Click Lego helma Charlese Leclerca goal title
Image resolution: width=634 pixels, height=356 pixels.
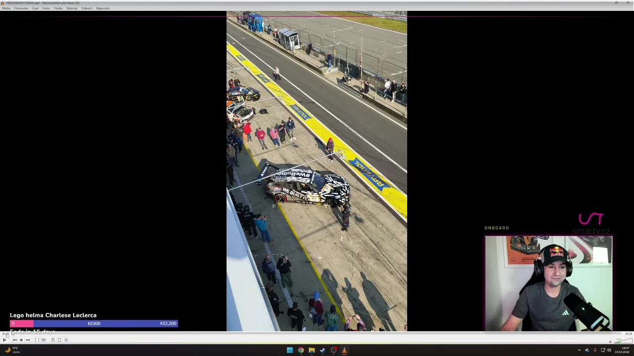(x=53, y=315)
